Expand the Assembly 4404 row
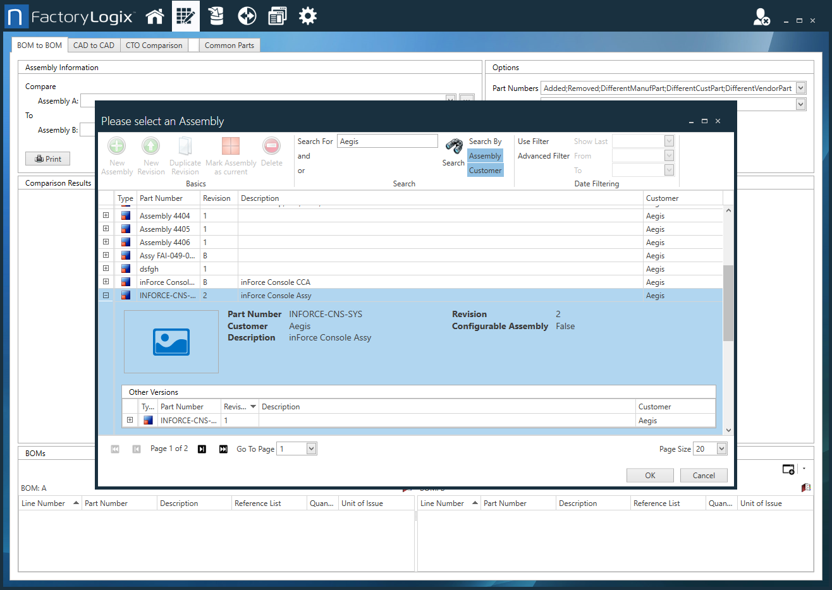 click(x=106, y=215)
